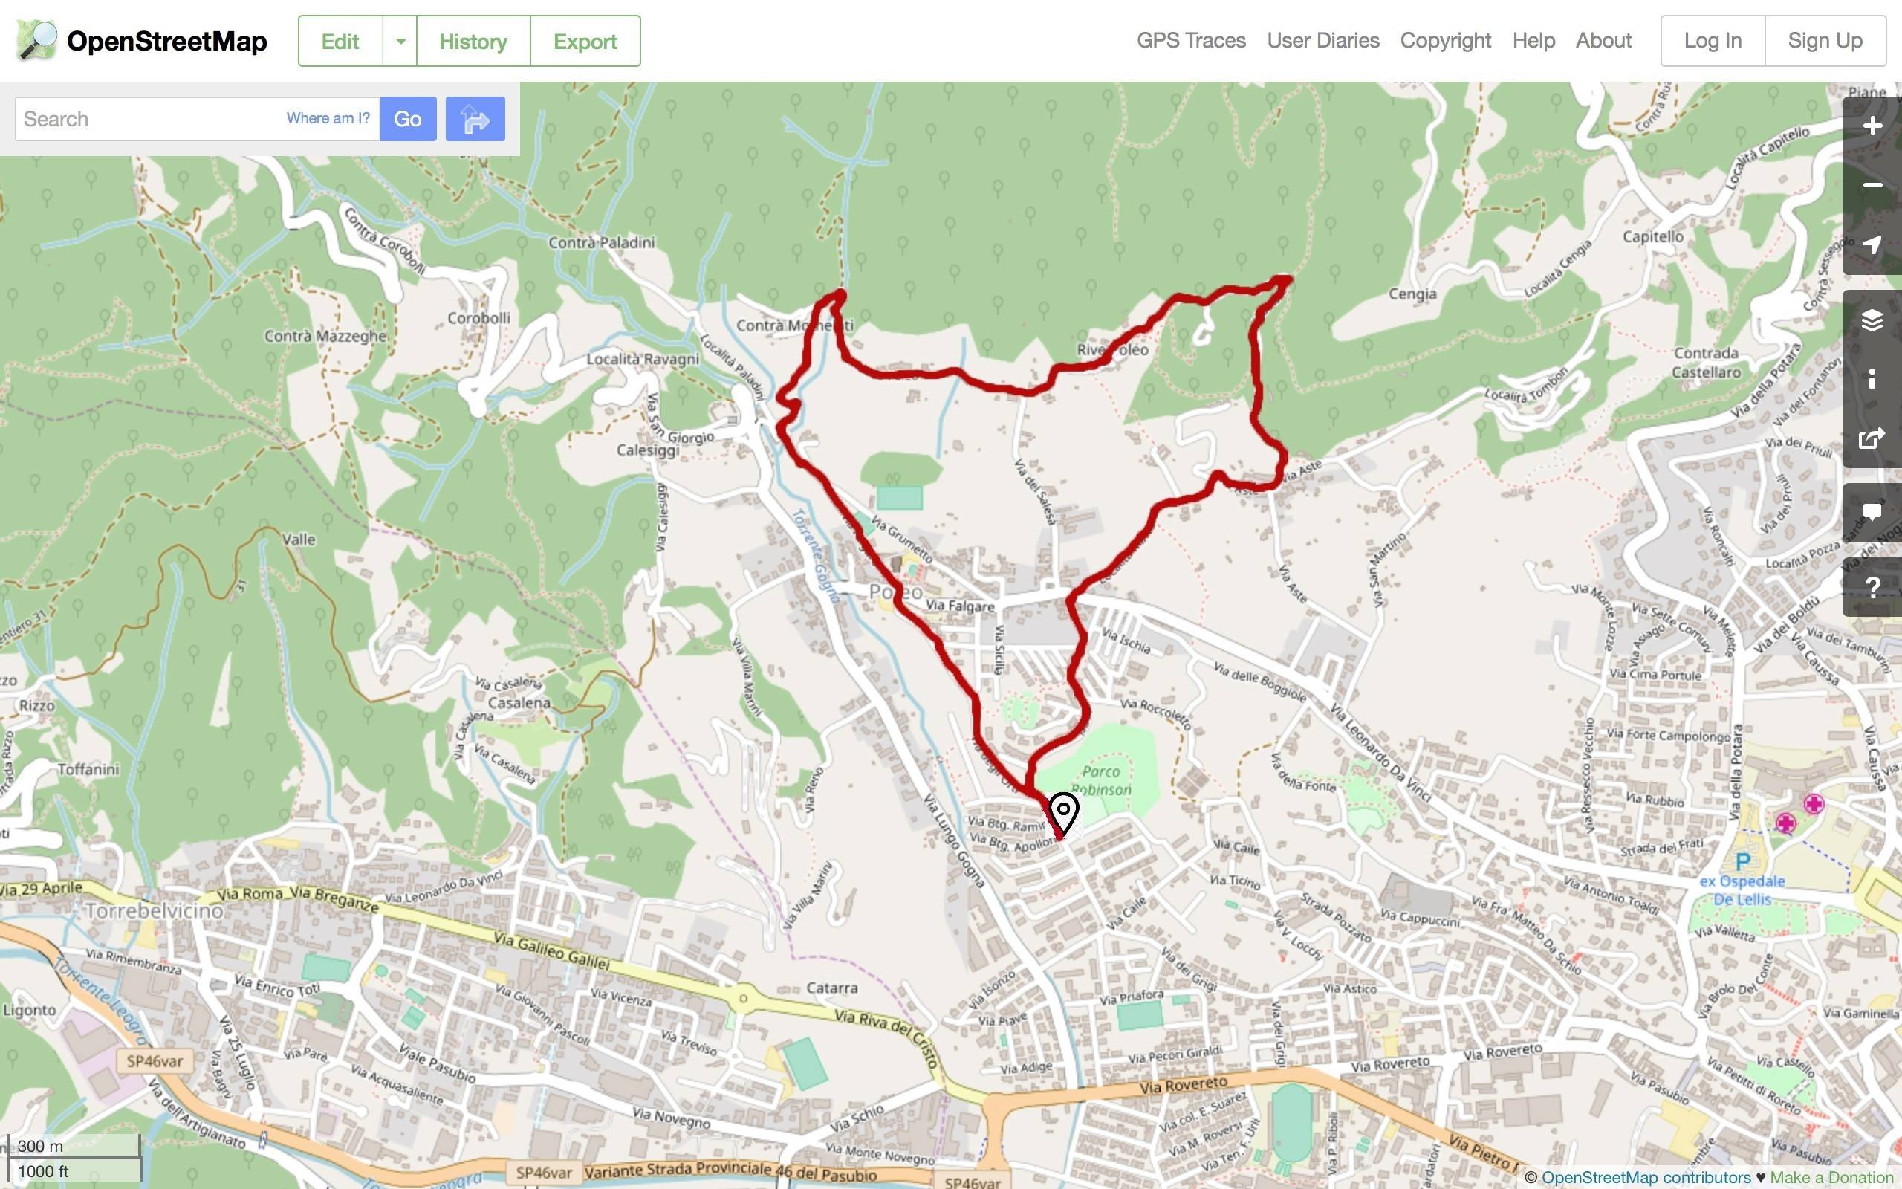Open the map key info icon
The image size is (1902, 1189).
(x=1872, y=380)
